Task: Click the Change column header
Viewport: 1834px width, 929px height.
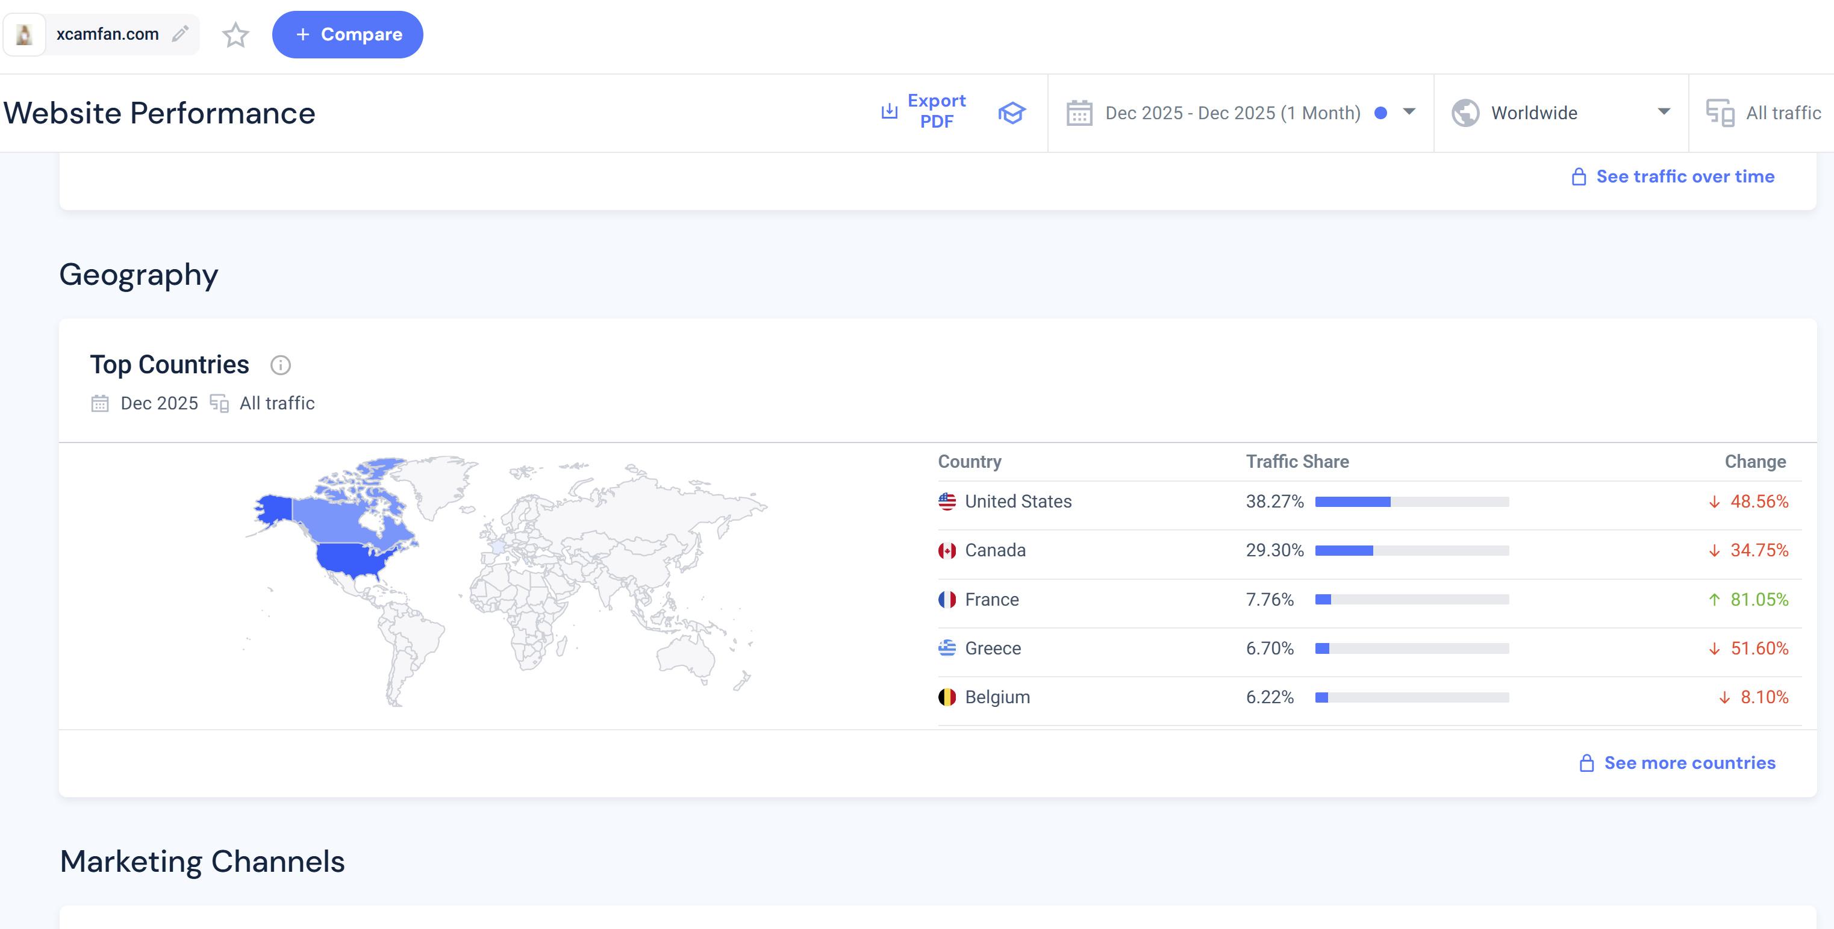Action: (1754, 462)
